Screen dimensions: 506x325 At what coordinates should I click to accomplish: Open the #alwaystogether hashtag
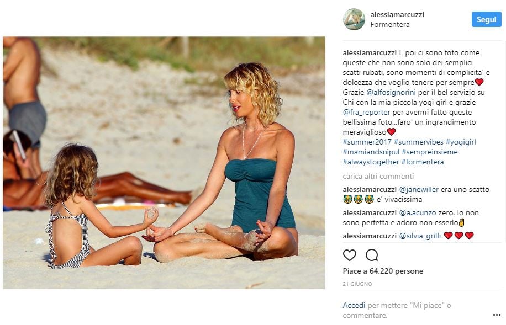[371, 162]
